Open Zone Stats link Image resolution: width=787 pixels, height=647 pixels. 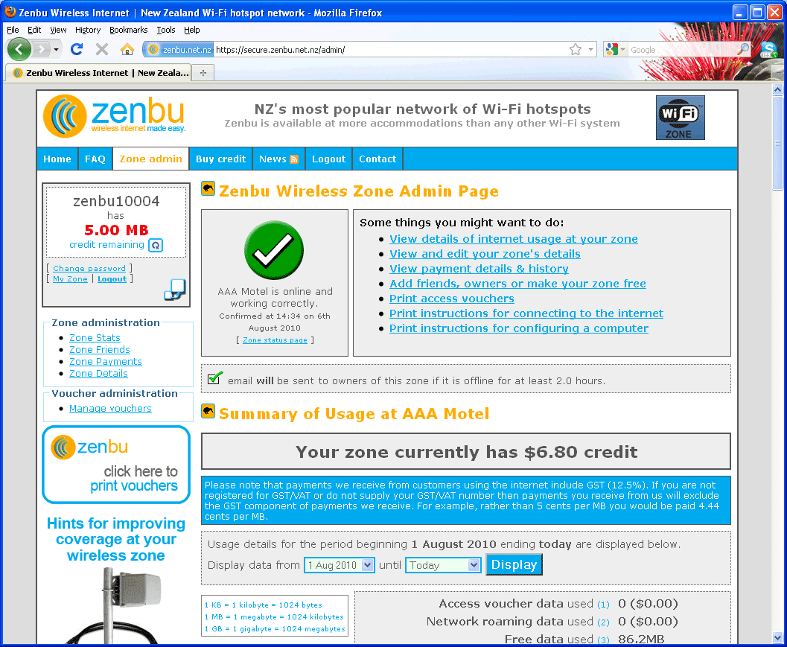95,338
